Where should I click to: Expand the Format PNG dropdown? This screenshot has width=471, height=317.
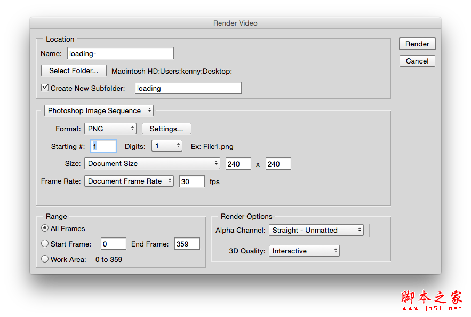coord(110,129)
